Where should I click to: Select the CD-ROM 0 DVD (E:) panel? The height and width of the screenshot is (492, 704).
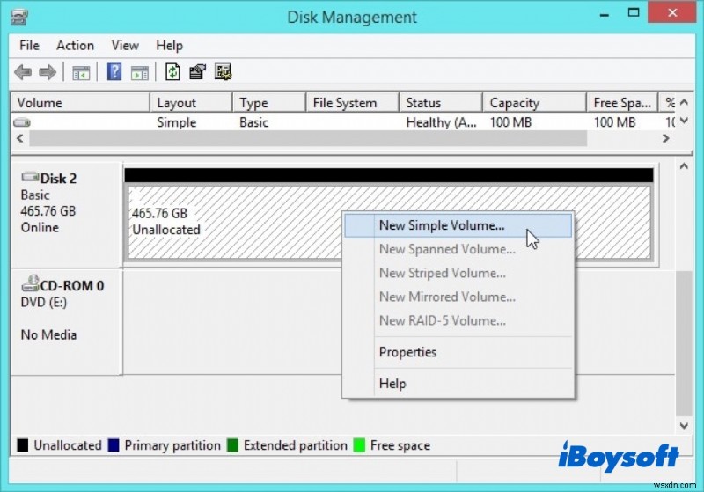(x=67, y=322)
